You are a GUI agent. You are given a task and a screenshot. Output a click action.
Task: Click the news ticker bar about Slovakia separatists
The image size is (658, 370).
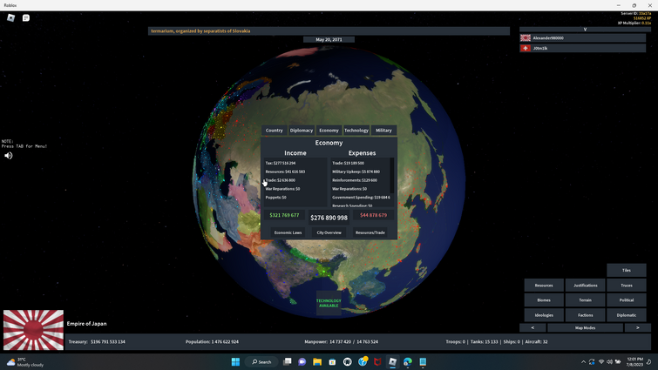pos(329,31)
